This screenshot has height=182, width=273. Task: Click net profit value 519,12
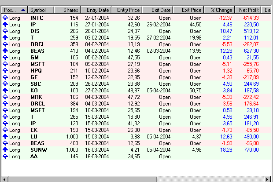pos(251,31)
